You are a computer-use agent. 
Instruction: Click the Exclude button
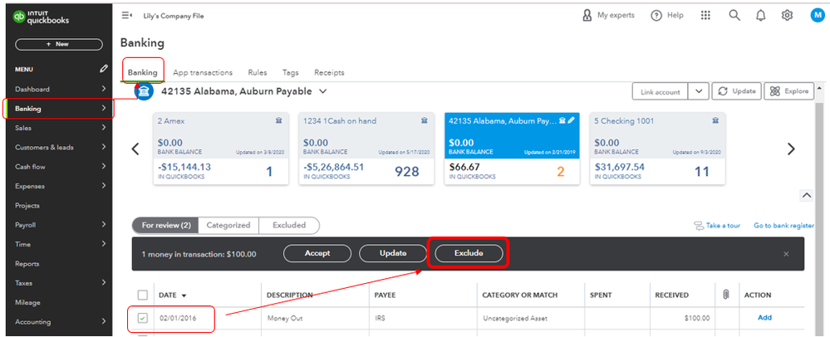469,253
